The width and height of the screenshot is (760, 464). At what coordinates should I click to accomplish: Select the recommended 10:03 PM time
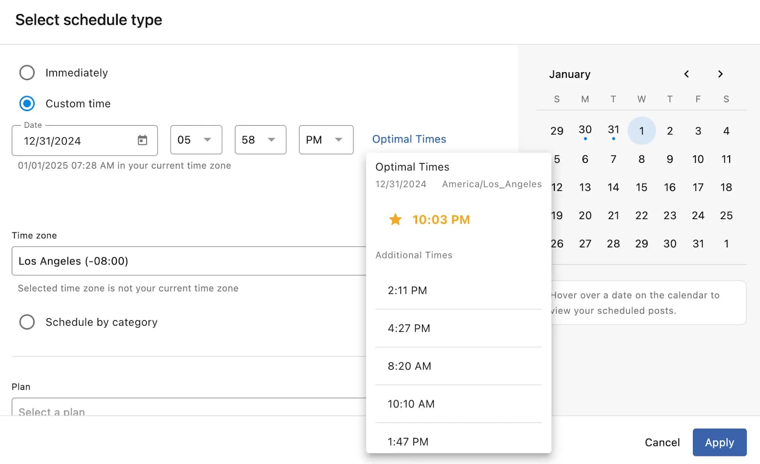tap(441, 219)
